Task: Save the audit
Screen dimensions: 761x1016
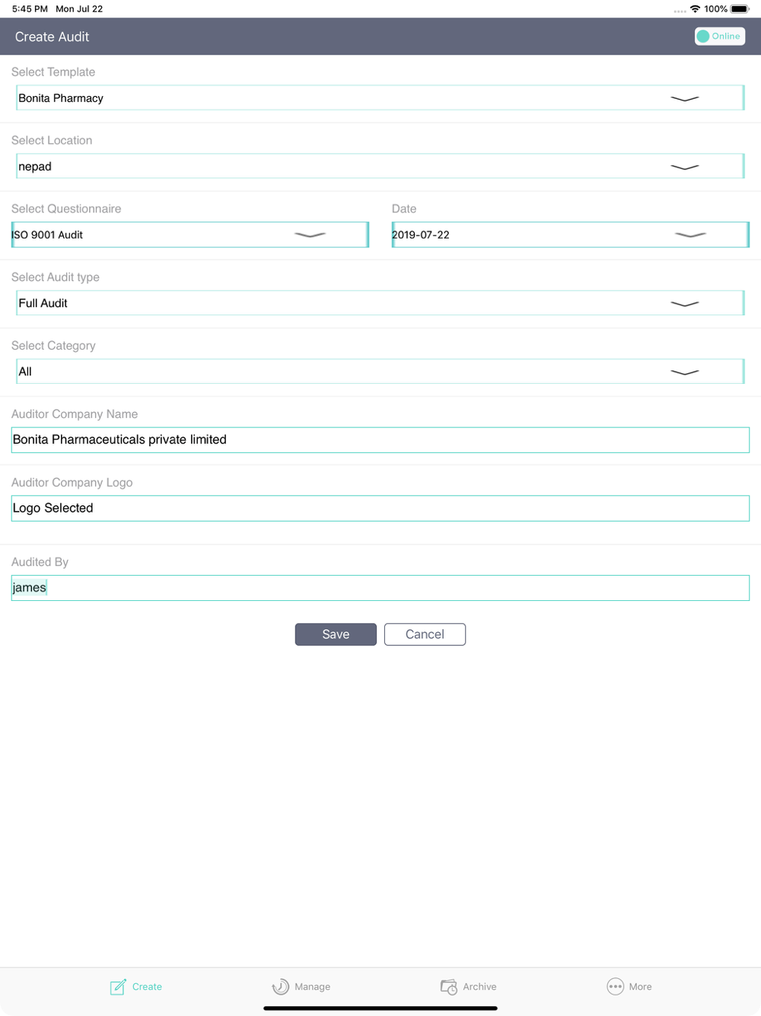Action: 336,634
